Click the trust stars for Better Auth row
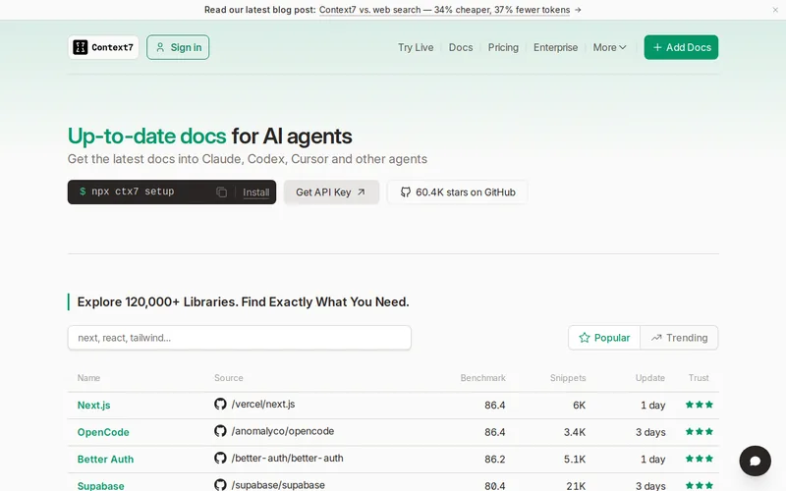The height and width of the screenshot is (491, 786). point(700,459)
